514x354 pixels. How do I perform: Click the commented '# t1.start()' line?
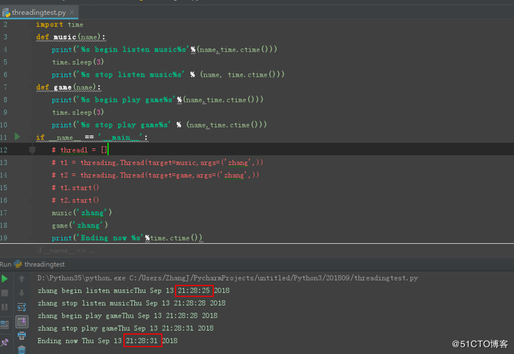click(x=75, y=188)
